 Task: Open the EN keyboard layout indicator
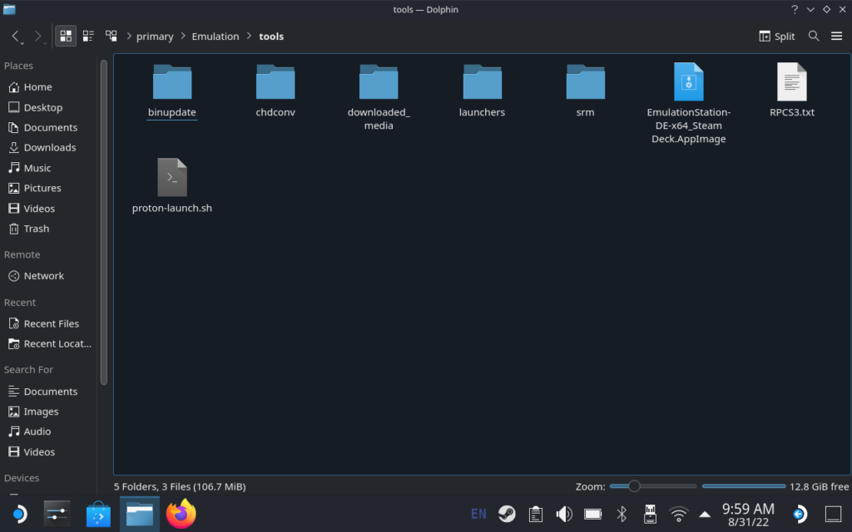click(x=478, y=514)
